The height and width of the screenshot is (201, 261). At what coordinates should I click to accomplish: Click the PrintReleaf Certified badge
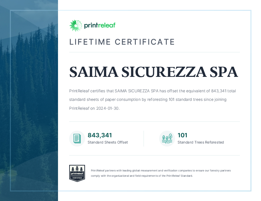click(x=77, y=173)
